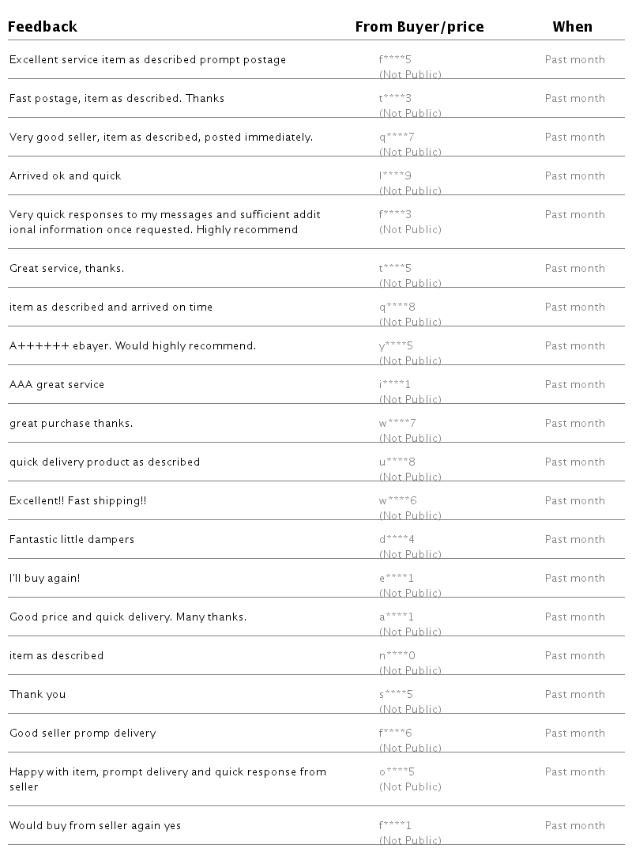Open buyer i****1 link
Image resolution: width=632 pixels, height=860 pixels.
tap(395, 385)
